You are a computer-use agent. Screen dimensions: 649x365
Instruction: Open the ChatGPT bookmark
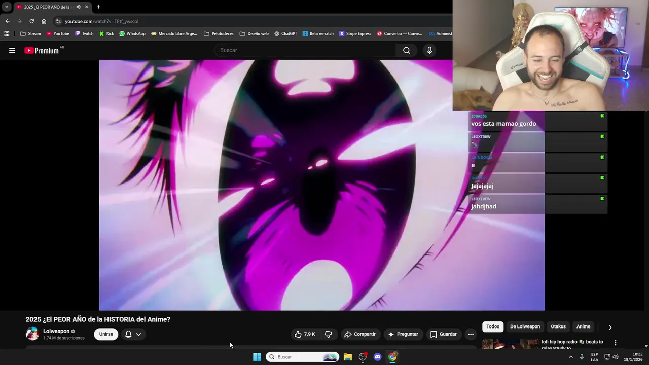pyautogui.click(x=285, y=34)
